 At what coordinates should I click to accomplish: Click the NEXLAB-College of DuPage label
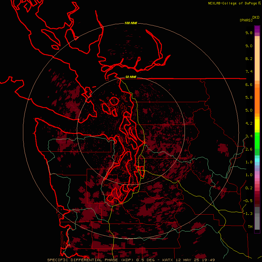(x=233, y=3)
